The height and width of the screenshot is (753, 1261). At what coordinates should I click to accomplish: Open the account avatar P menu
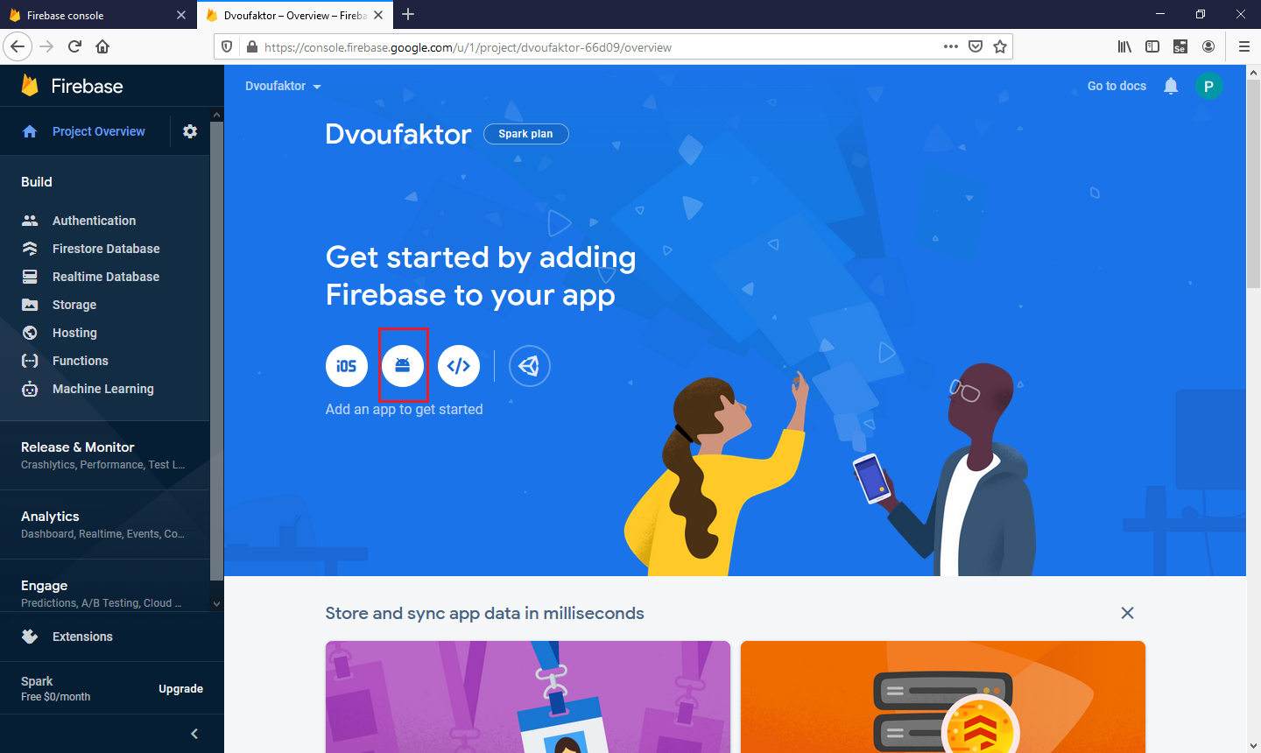(x=1208, y=86)
